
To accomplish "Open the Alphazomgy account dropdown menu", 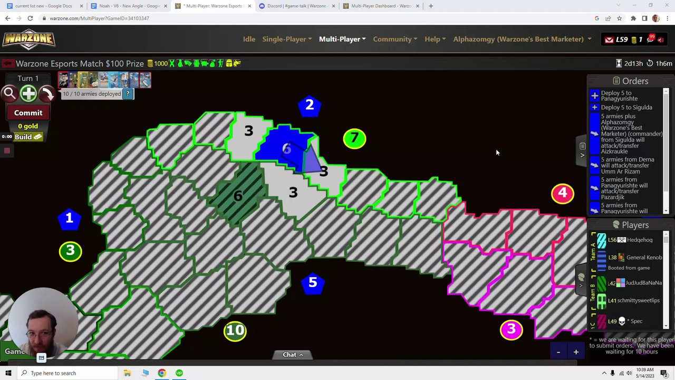I will (x=522, y=39).
